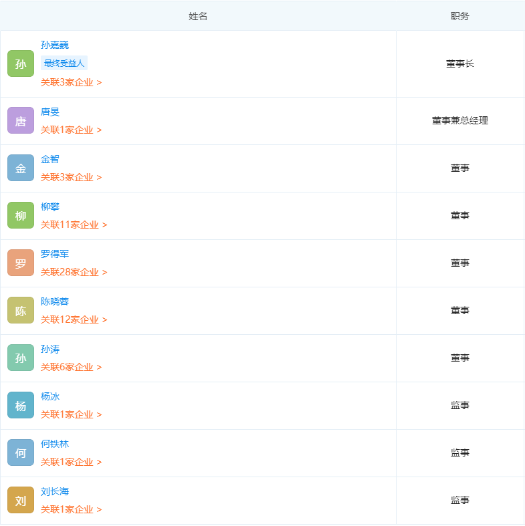The image size is (525, 526).
Task: Click the 姓名 column header
Action: pyautogui.click(x=198, y=16)
